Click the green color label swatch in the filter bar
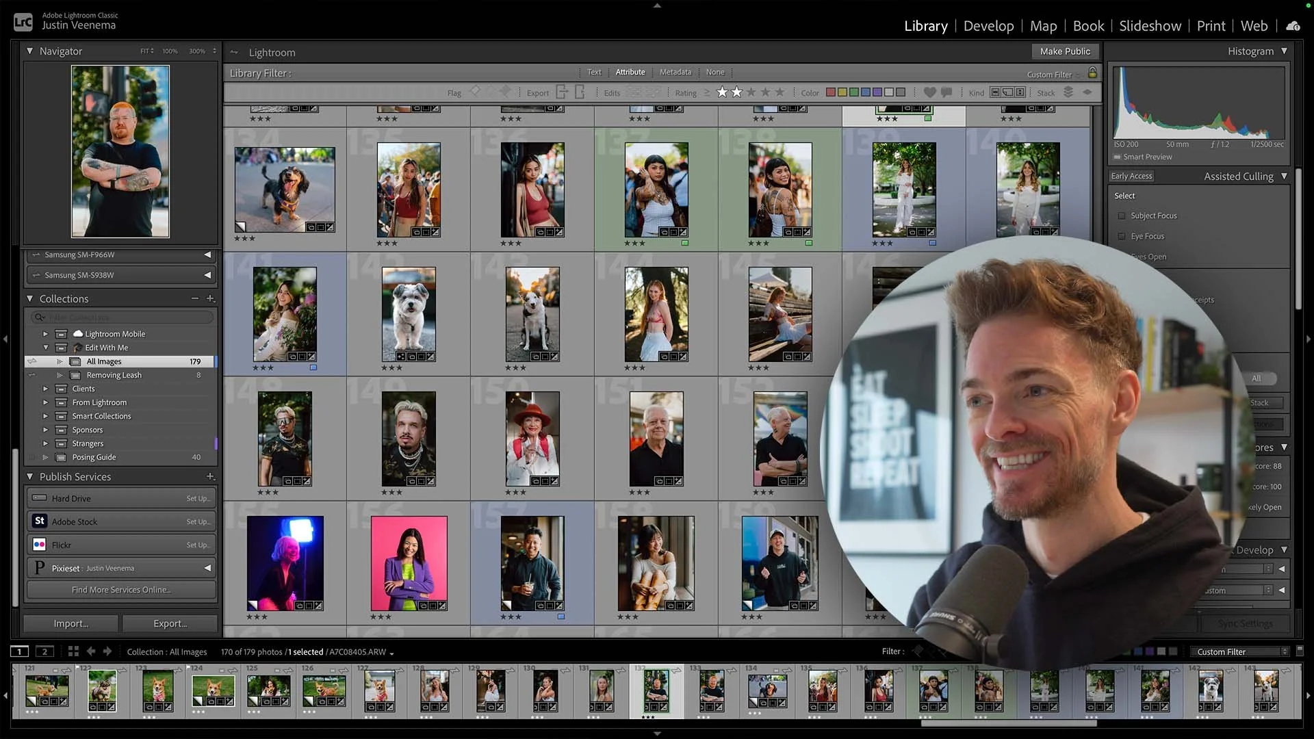The image size is (1314, 739). pyautogui.click(x=853, y=92)
